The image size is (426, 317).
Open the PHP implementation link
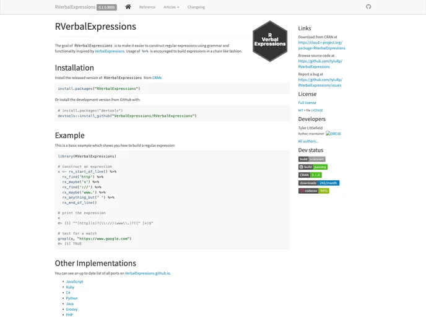(69, 315)
